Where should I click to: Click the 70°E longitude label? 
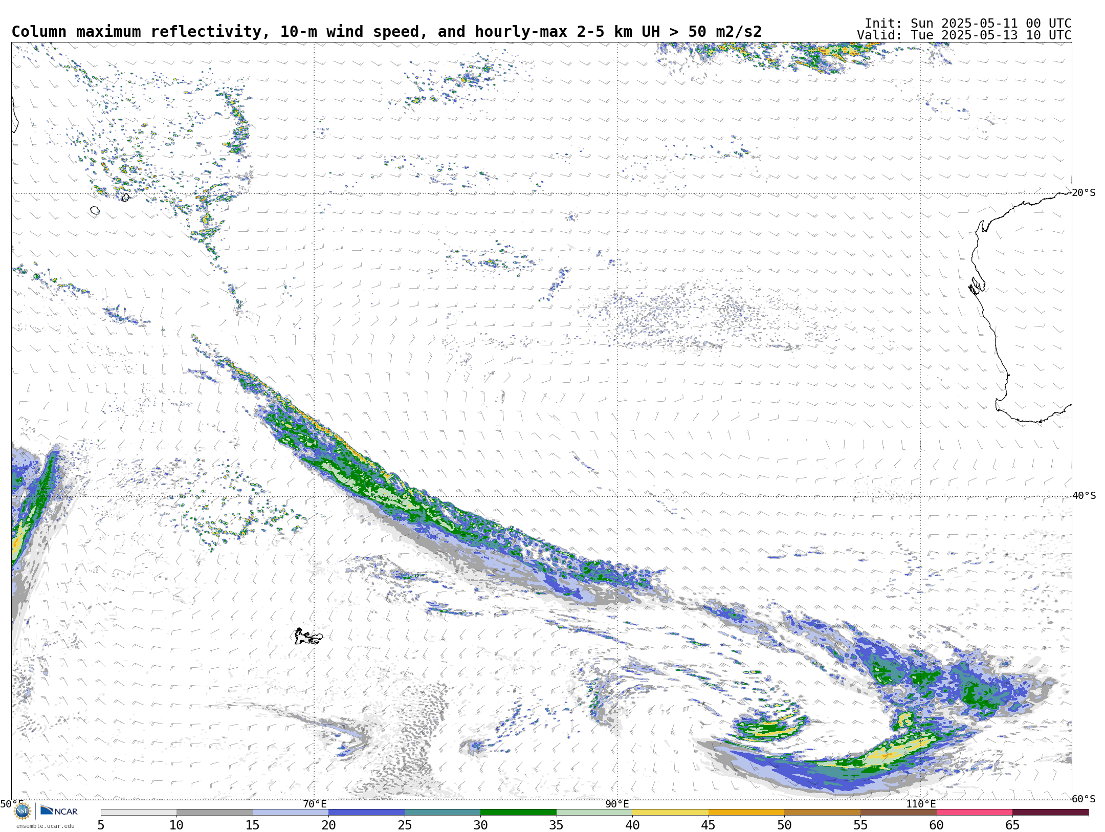(x=315, y=804)
